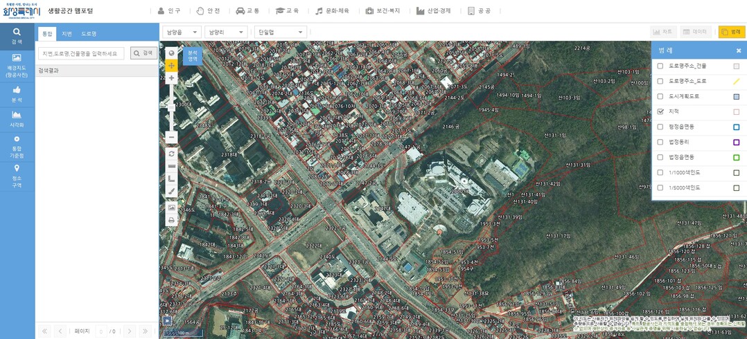Image resolution: width=747 pixels, height=339 pixels.
Task: Expand the 단일맵 map mode dropdown
Action: coord(281,32)
